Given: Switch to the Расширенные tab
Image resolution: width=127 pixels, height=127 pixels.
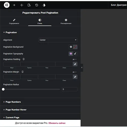Looking at the screenshot, I should pyautogui.click(x=66, y=22).
